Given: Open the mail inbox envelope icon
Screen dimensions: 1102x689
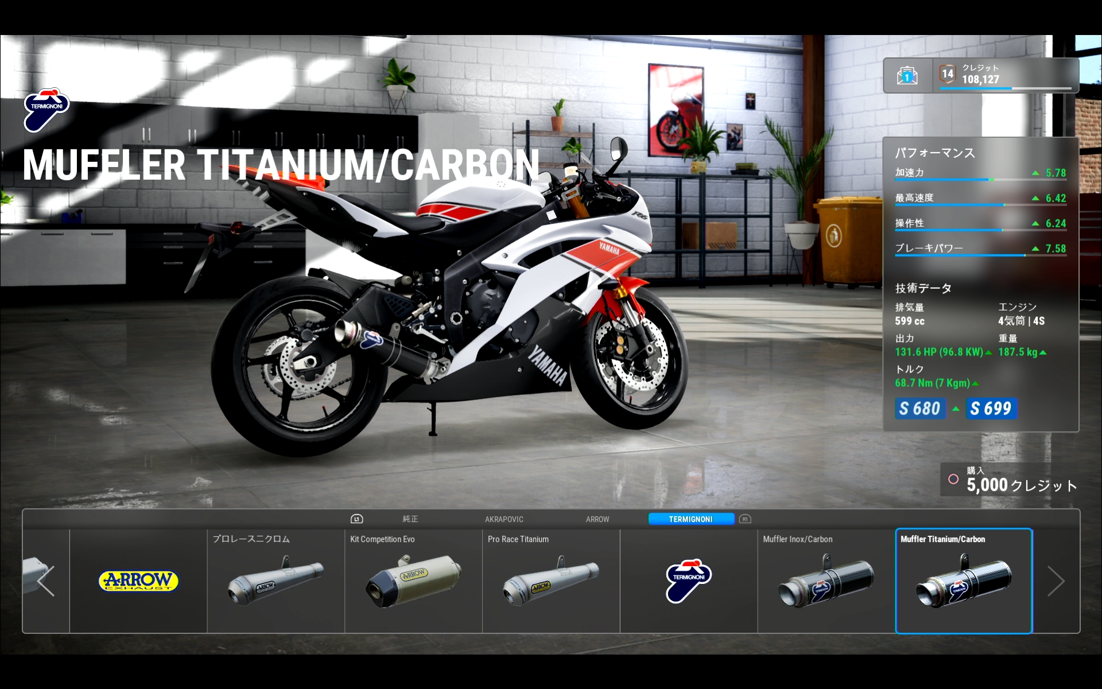Looking at the screenshot, I should (907, 76).
